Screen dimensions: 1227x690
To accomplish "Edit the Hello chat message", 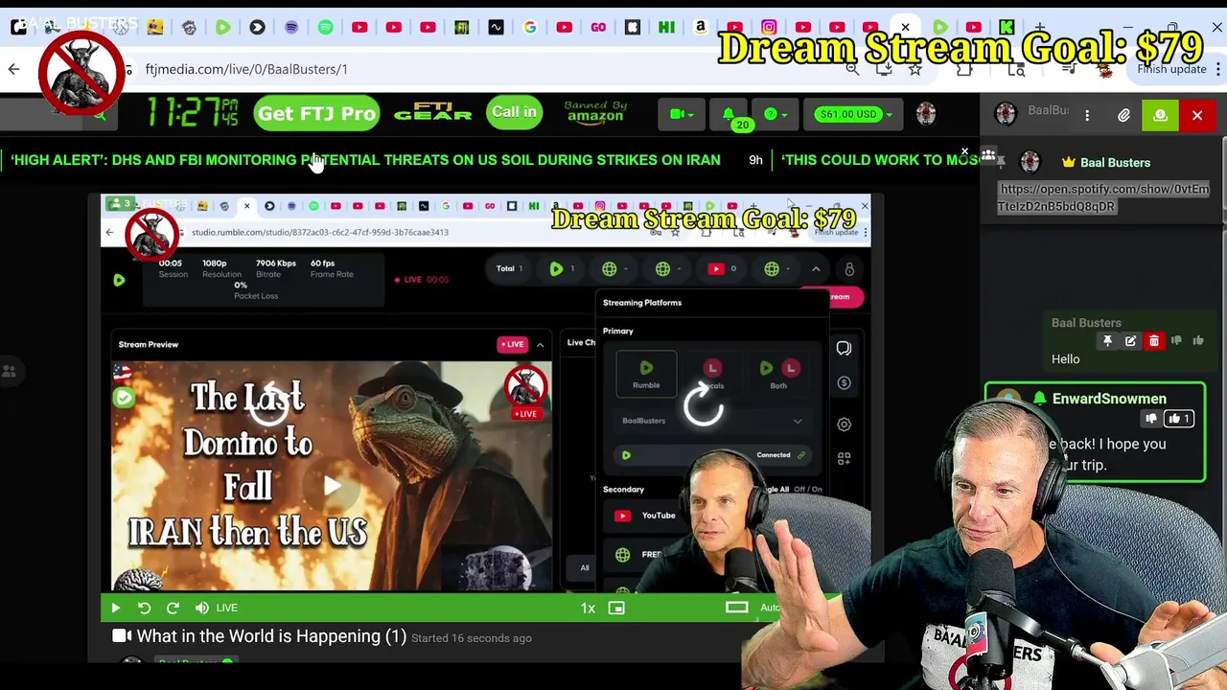I will 1130,340.
